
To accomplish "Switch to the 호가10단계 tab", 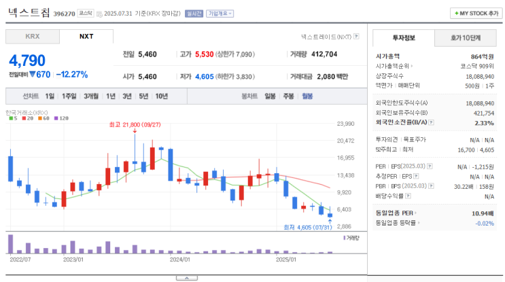I will click(x=466, y=38).
